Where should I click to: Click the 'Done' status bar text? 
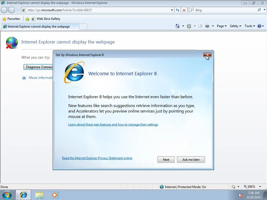coord(4,187)
